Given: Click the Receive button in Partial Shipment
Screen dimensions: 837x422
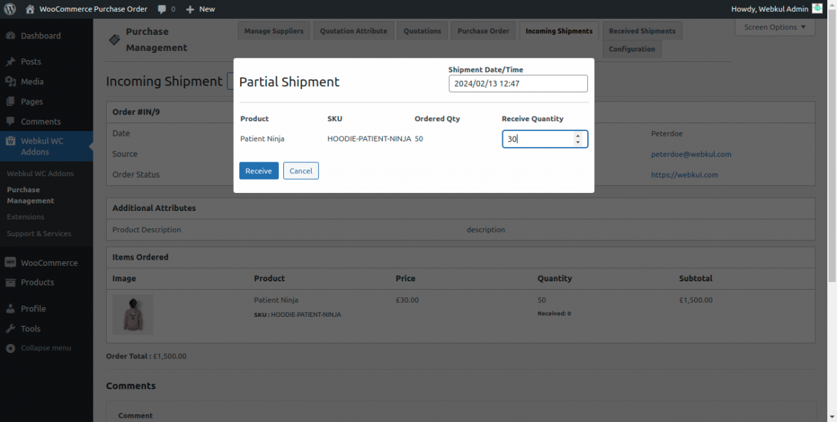Looking at the screenshot, I should 259,170.
